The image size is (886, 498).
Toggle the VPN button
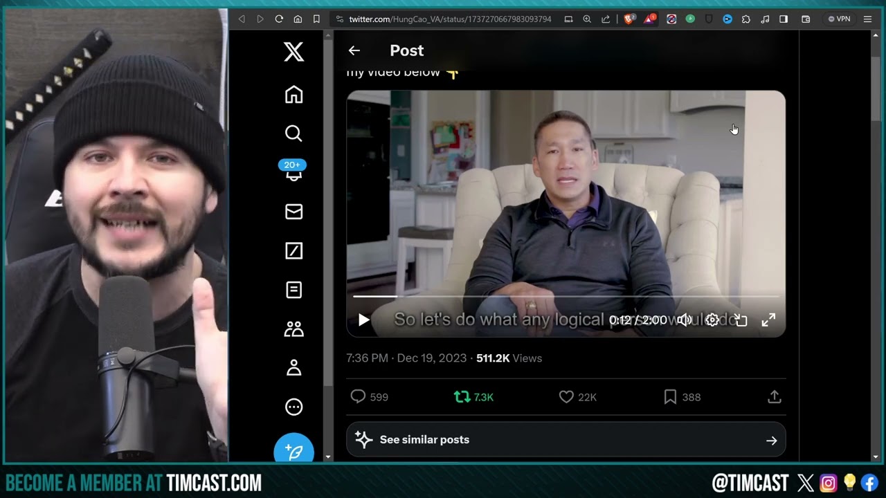(840, 19)
